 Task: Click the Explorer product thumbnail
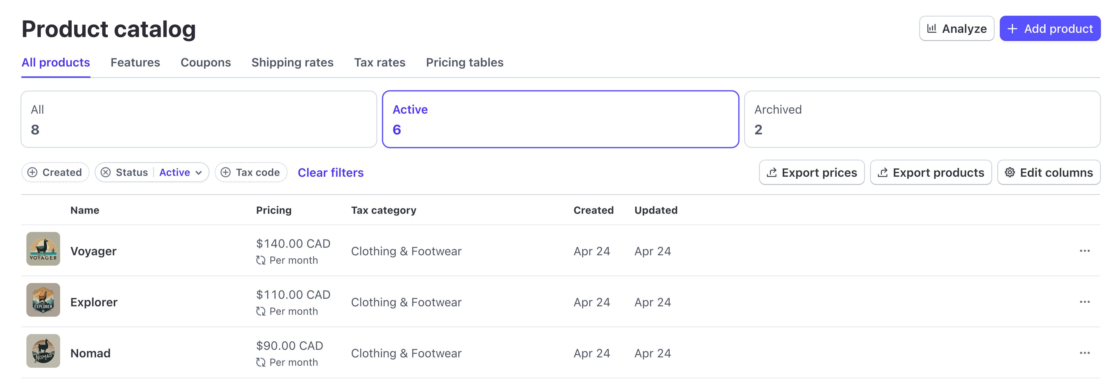[x=43, y=300]
